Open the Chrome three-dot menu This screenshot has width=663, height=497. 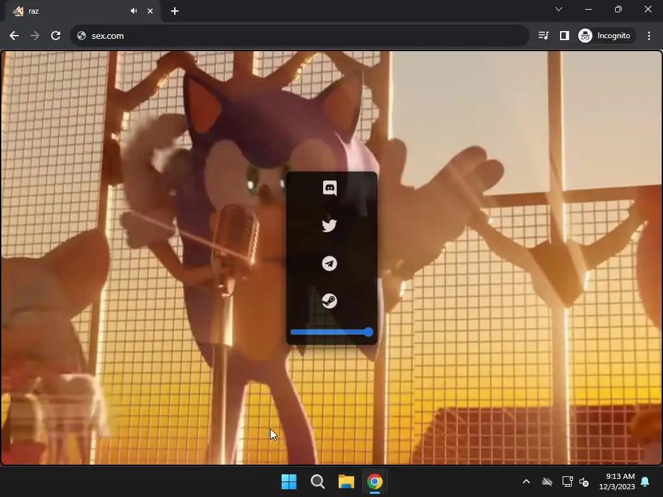(x=649, y=36)
